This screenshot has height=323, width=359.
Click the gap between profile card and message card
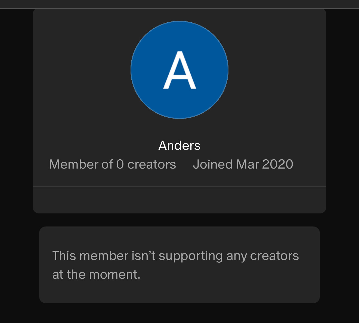179,220
